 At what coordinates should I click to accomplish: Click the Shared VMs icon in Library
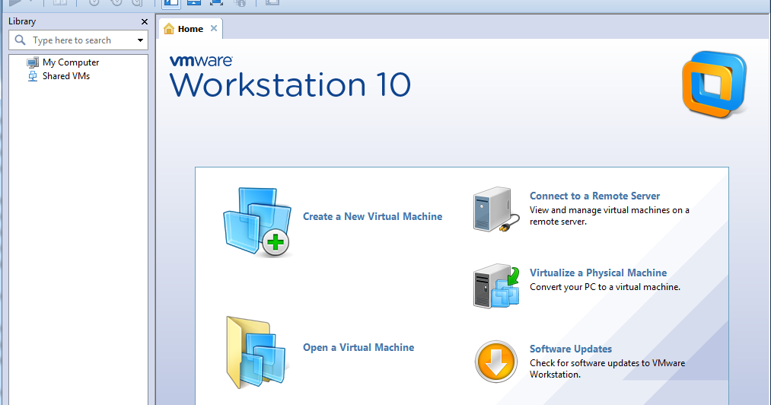coord(33,76)
